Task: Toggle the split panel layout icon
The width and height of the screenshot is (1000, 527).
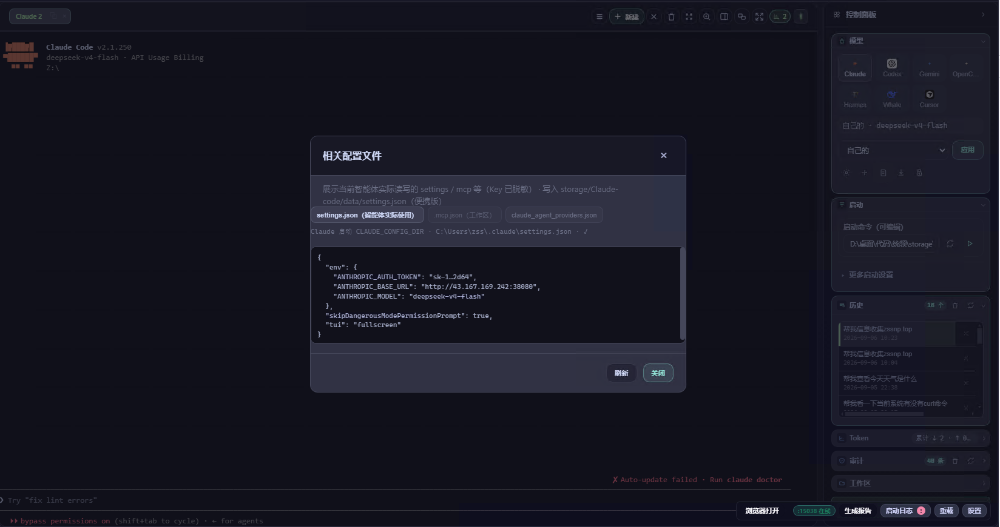Action: [724, 17]
